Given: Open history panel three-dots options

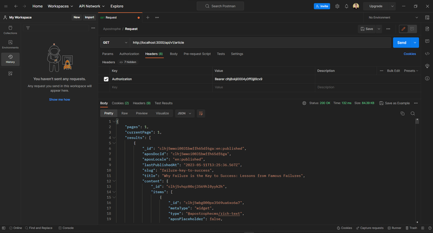Looking at the screenshot, I should pos(93,28).
